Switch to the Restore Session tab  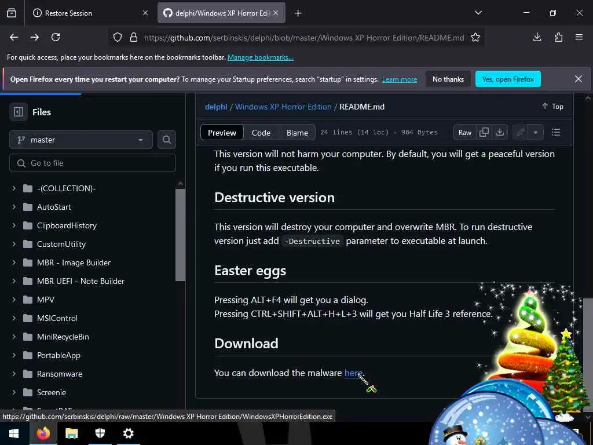click(x=90, y=13)
